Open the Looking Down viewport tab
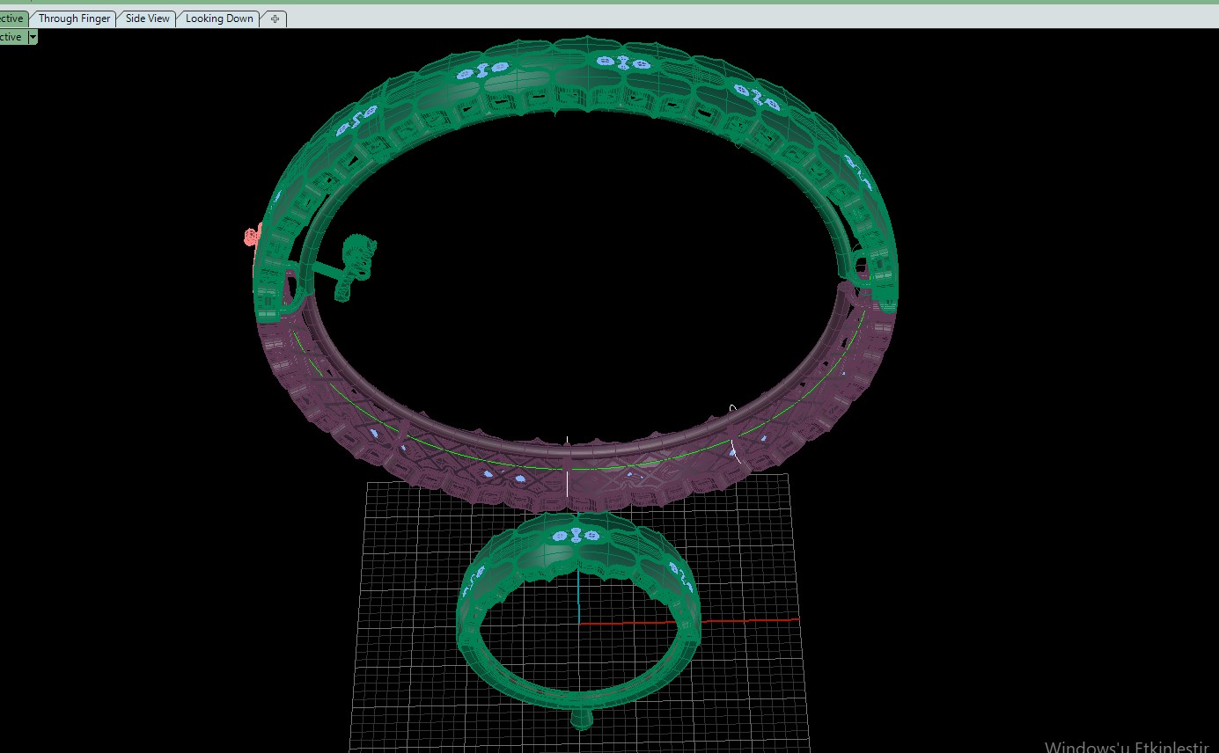 click(x=219, y=18)
